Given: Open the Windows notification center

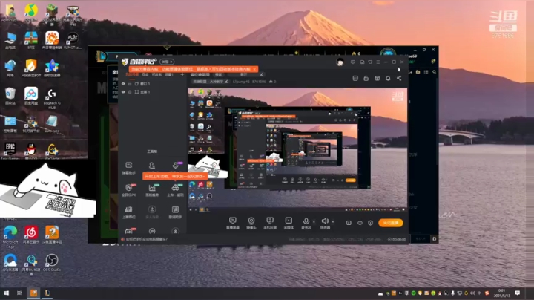Looking at the screenshot, I should coord(518,293).
